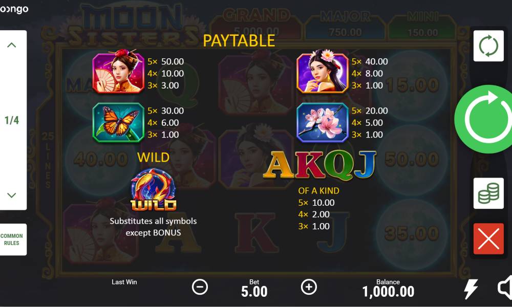Open the coin stack bet settings
Viewport: 512px width, 307px height.
click(x=488, y=193)
